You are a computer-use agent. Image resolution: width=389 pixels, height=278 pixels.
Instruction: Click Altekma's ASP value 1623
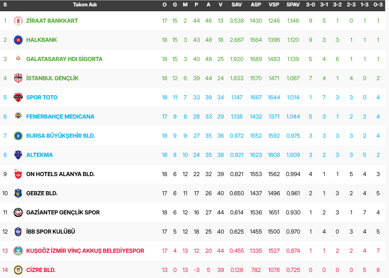pyautogui.click(x=256, y=155)
